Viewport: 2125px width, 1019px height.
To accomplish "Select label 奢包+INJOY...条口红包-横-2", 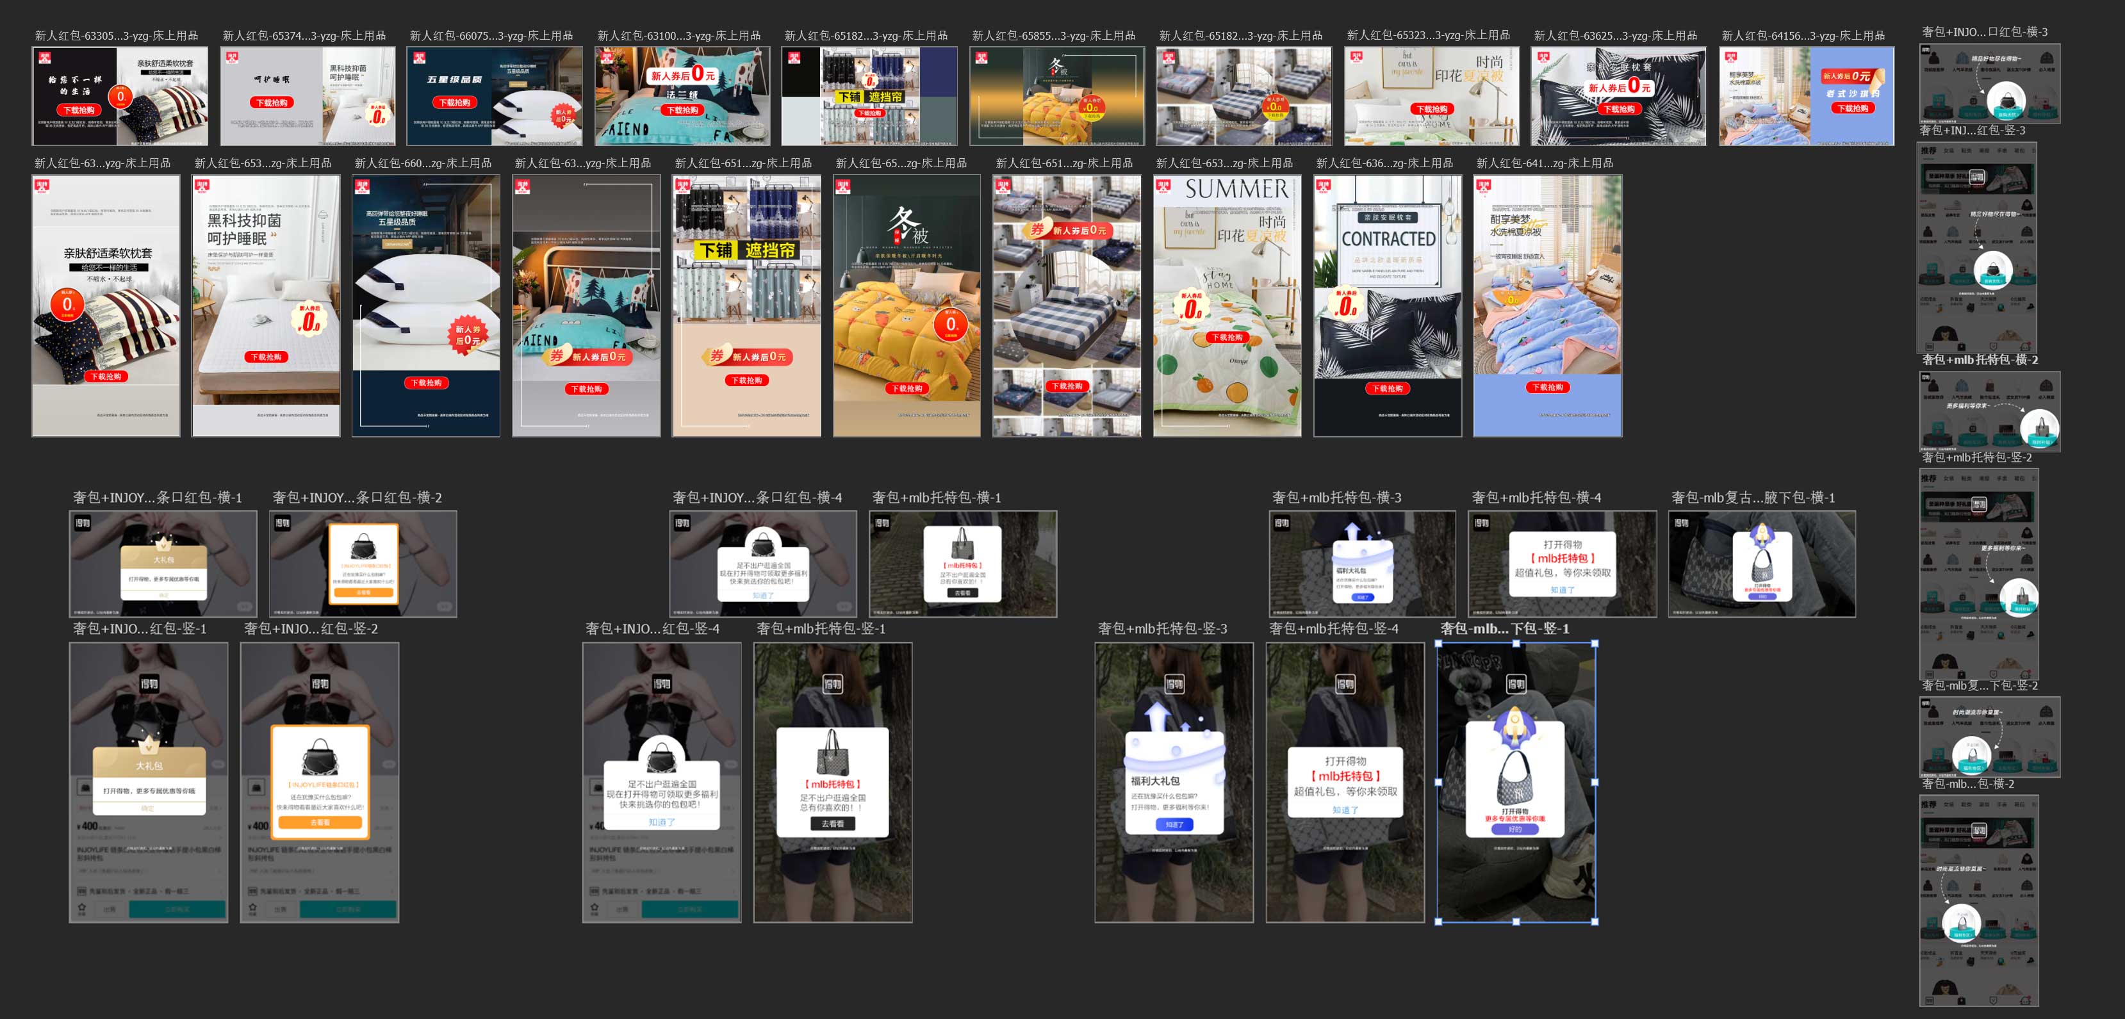I will (357, 497).
